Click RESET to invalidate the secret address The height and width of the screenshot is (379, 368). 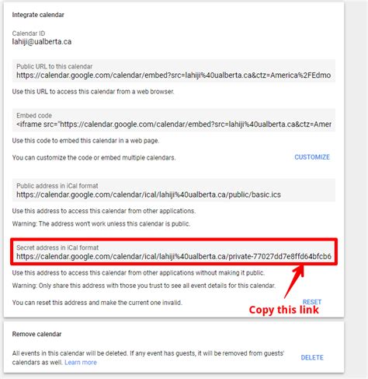(312, 302)
